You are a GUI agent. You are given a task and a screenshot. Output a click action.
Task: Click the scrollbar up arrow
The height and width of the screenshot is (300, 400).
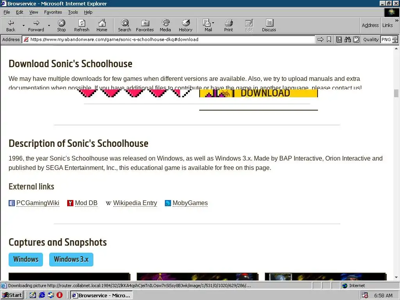click(396, 48)
